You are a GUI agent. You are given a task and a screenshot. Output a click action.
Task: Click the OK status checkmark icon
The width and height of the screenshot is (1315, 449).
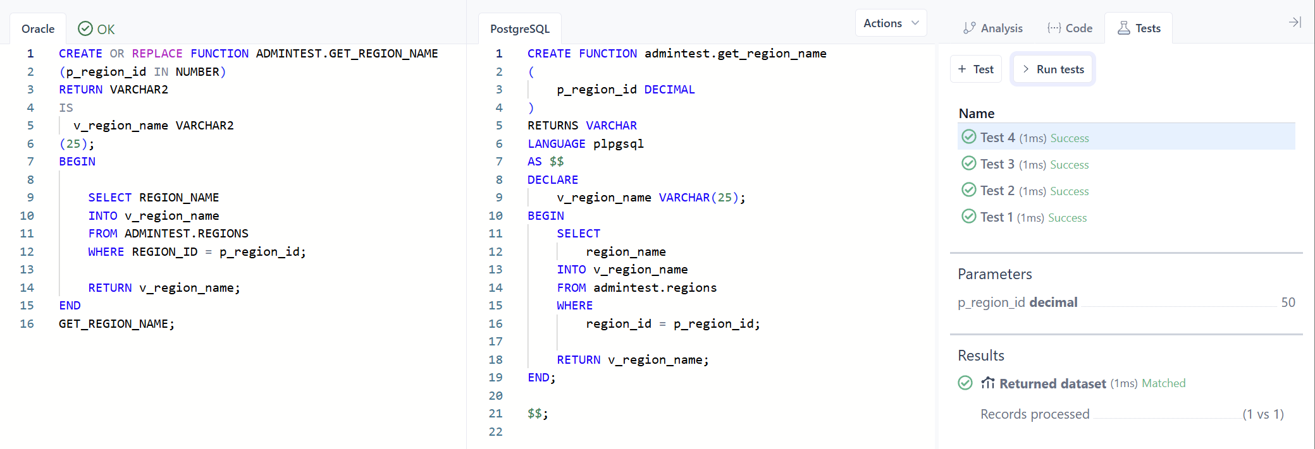[x=85, y=29]
